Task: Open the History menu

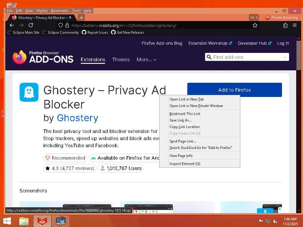Action: coord(42,11)
